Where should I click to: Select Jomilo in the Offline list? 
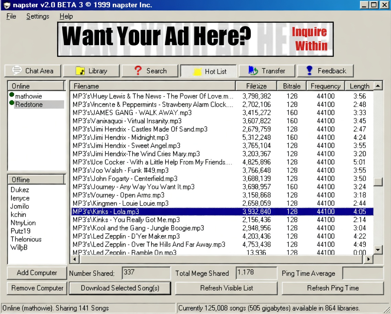pyautogui.click(x=20, y=206)
